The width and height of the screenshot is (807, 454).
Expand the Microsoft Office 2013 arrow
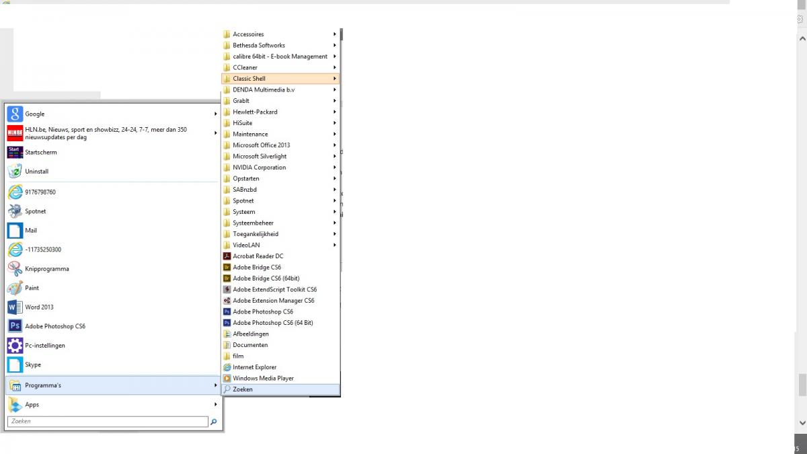(334, 145)
